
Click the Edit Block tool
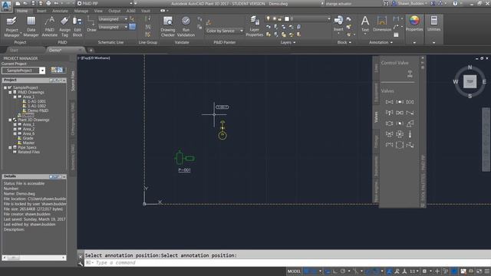coord(77,27)
